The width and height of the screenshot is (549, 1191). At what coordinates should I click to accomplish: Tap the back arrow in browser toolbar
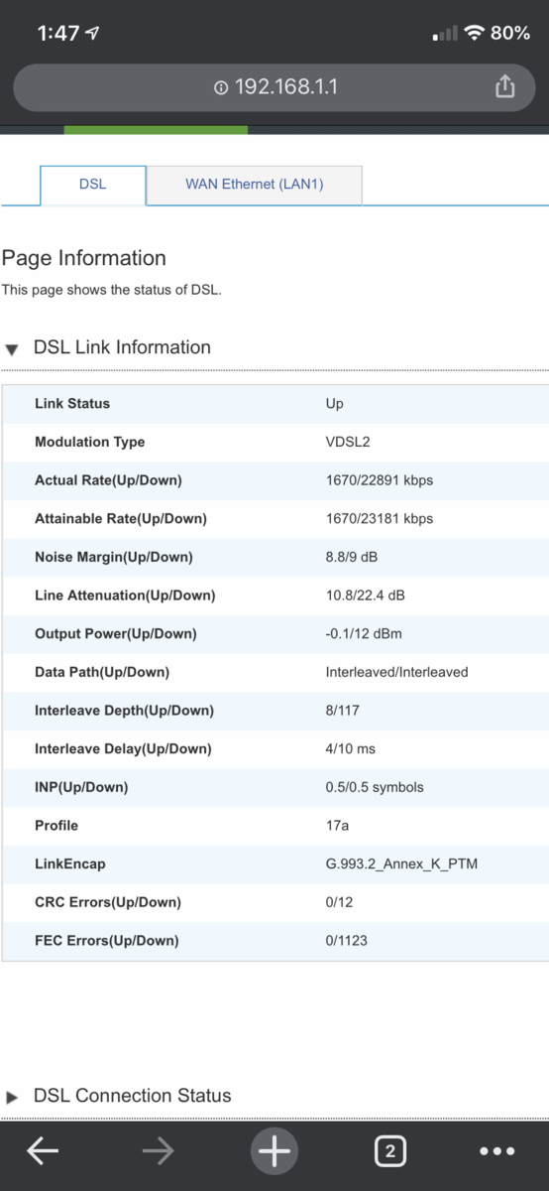pyautogui.click(x=43, y=1151)
